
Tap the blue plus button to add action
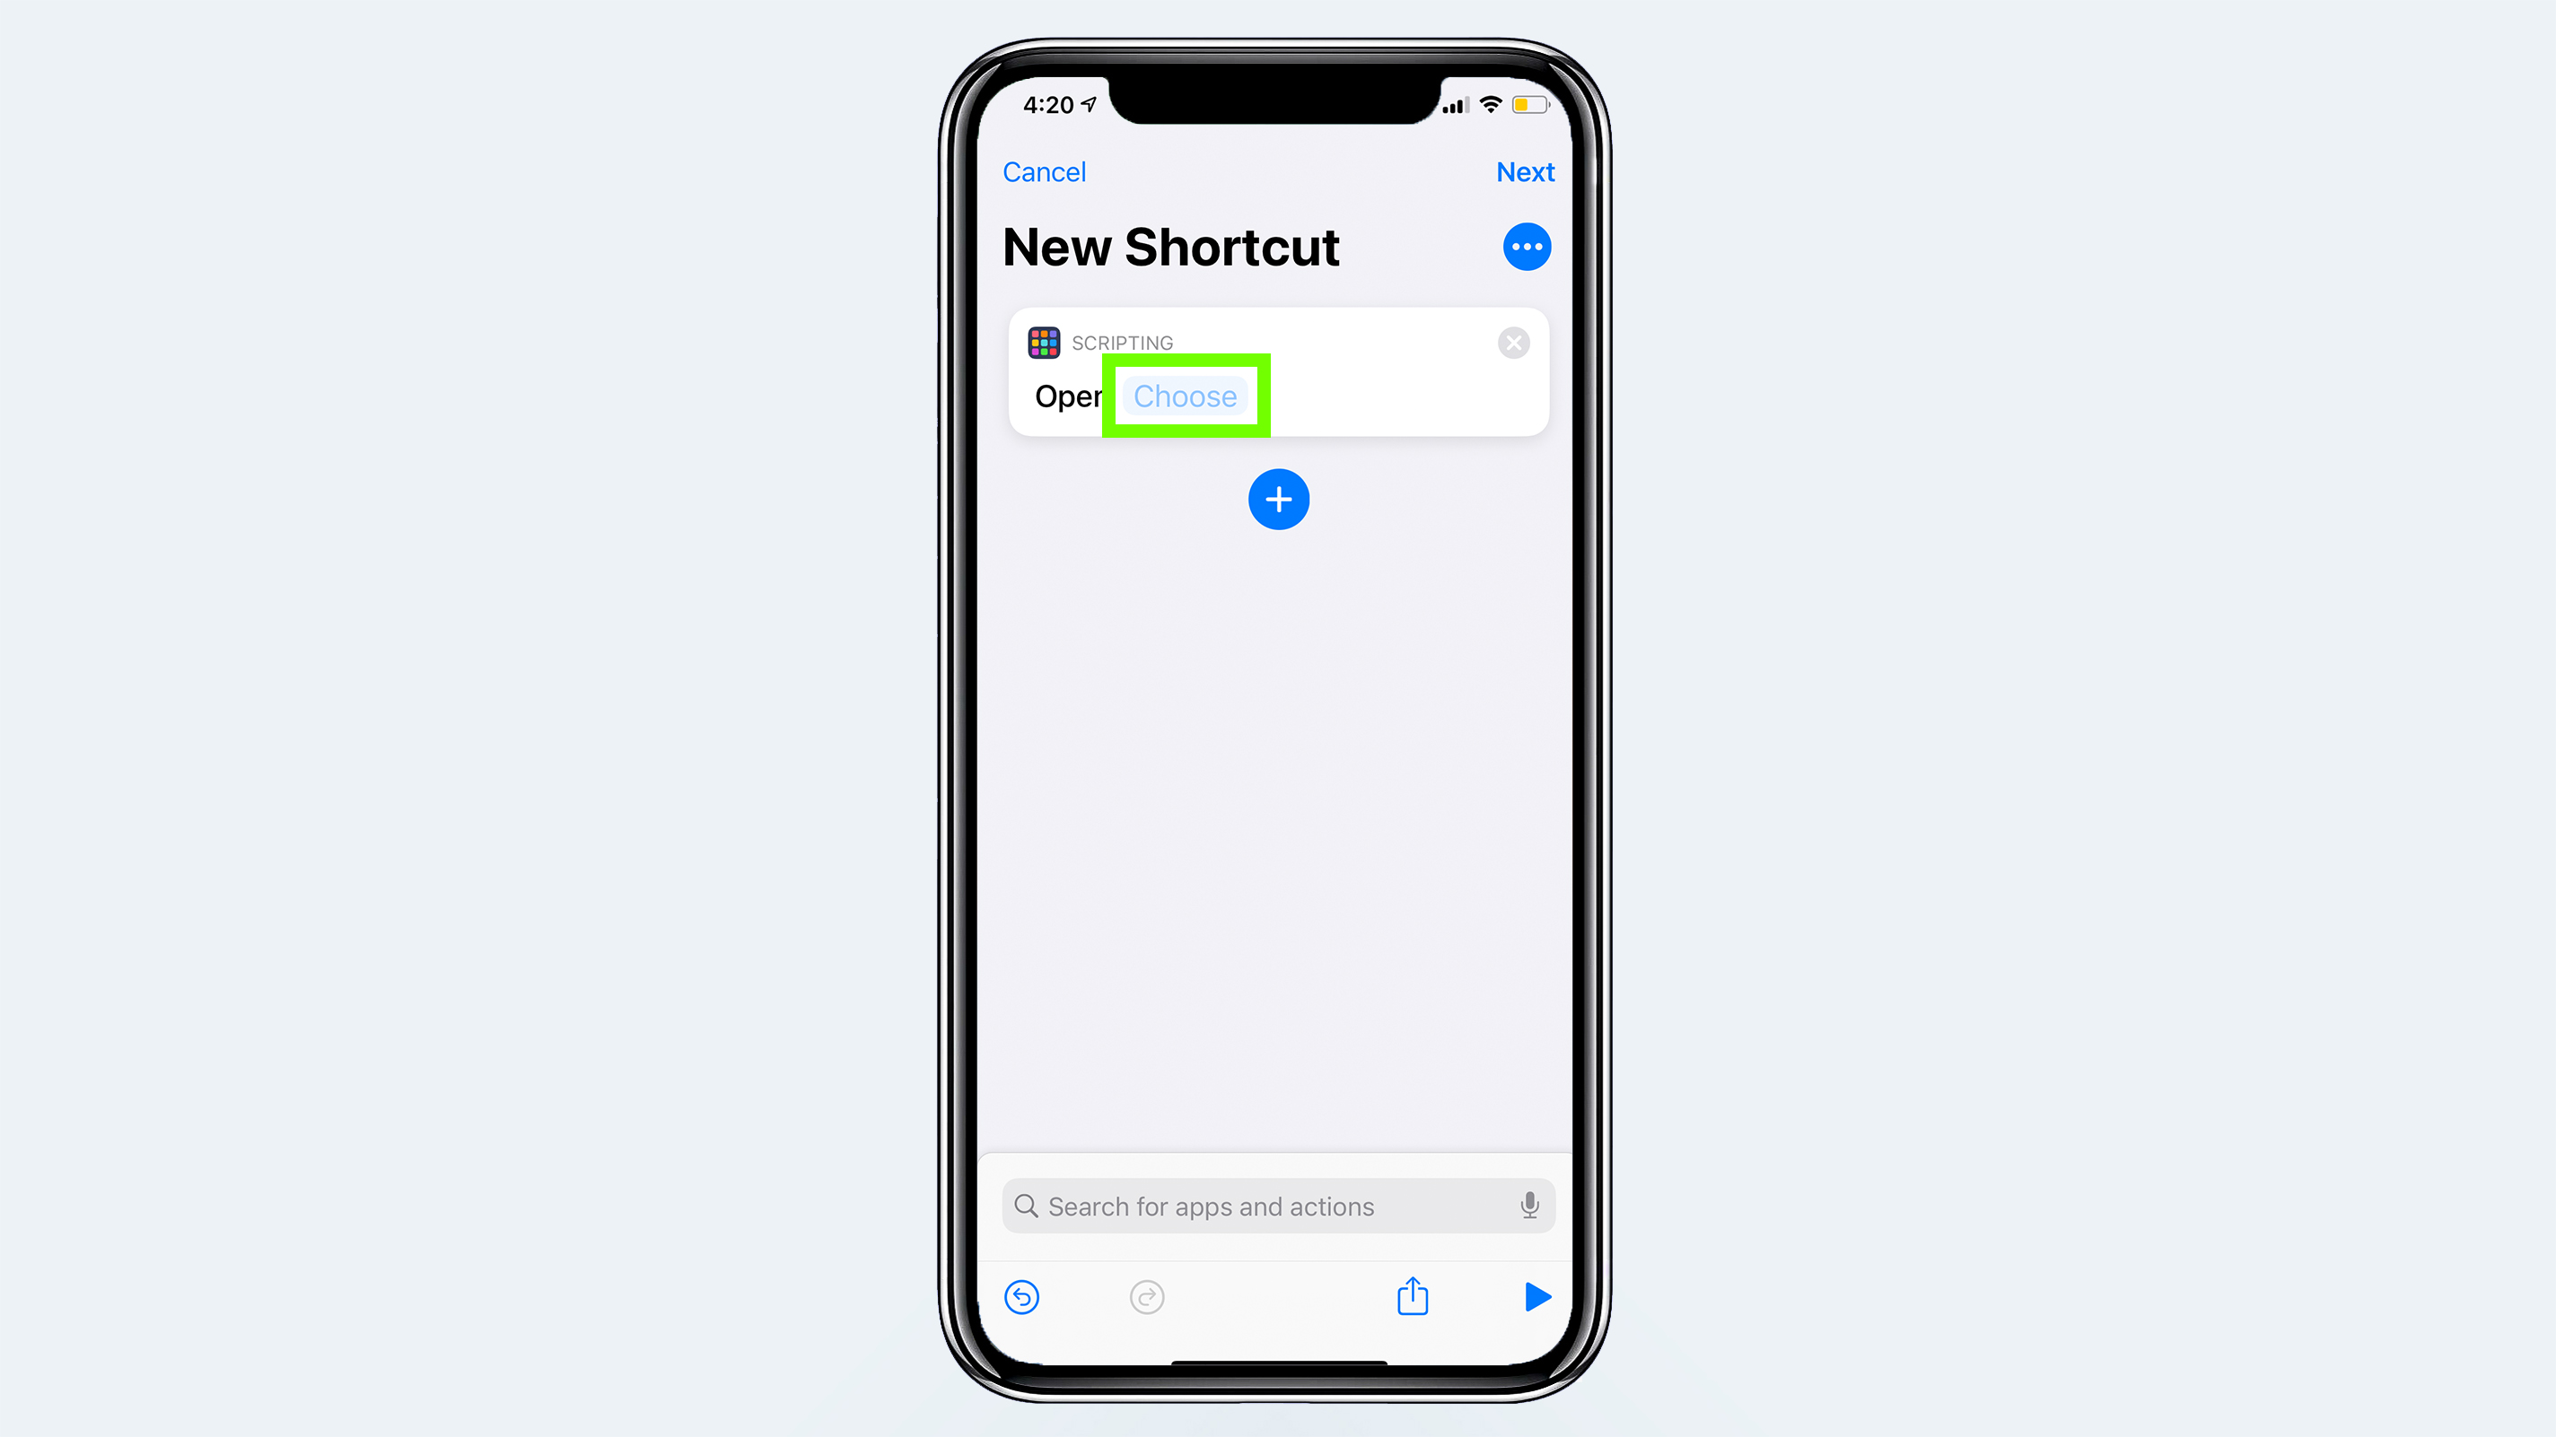1278,499
